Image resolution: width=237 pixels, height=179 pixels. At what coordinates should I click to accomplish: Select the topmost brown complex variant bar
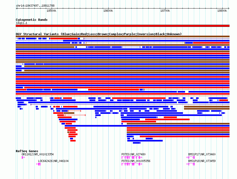122,36
